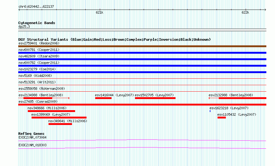
Task: Open variant esv1105432 (Levy2007) label
Action: coord(237,114)
